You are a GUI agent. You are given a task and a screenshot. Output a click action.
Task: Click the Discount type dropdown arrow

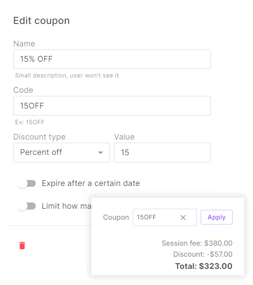click(x=101, y=153)
